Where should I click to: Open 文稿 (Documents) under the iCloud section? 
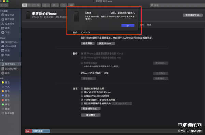pyautogui.click(x=5, y=55)
